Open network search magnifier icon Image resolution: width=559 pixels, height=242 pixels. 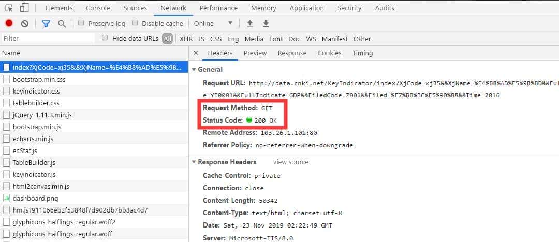pos(62,23)
